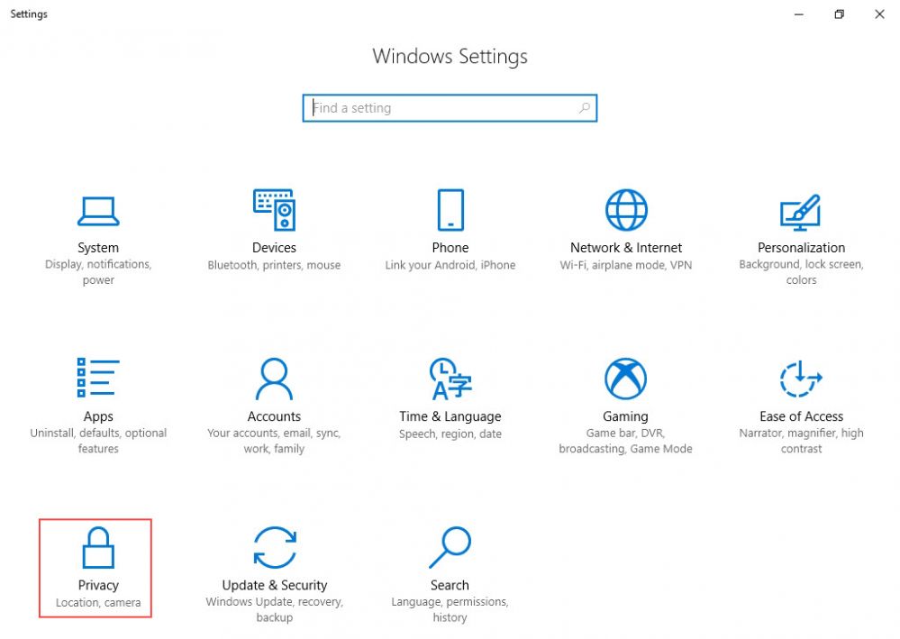The width and height of the screenshot is (900, 639).
Task: Click "Location, camera" text
Action: click(x=98, y=602)
